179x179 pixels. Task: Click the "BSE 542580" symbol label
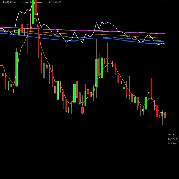point(55,2)
